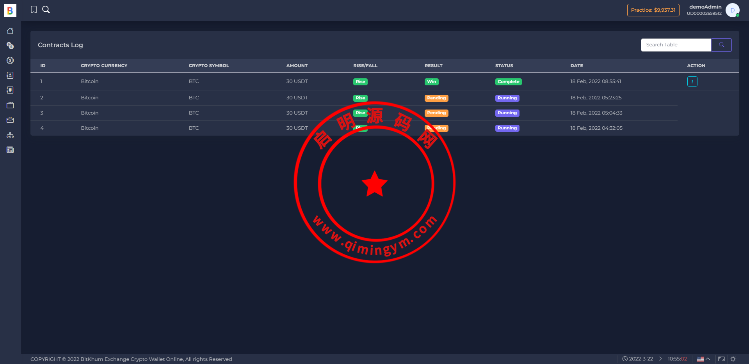Open the Home icon in the sidebar
This screenshot has height=364, width=749.
(10, 31)
